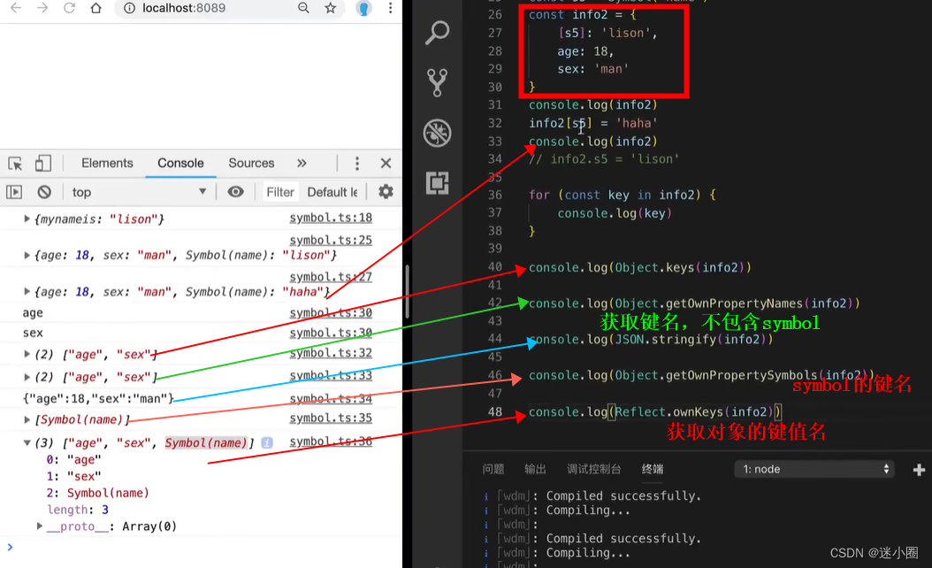This screenshot has width=932, height=568.
Task: Open source link symbol.ts:25
Action: tap(331, 241)
